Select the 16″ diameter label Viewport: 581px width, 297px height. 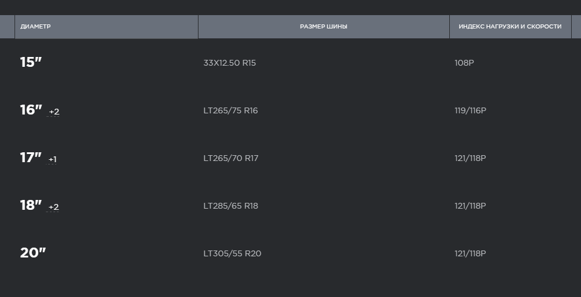(x=31, y=110)
